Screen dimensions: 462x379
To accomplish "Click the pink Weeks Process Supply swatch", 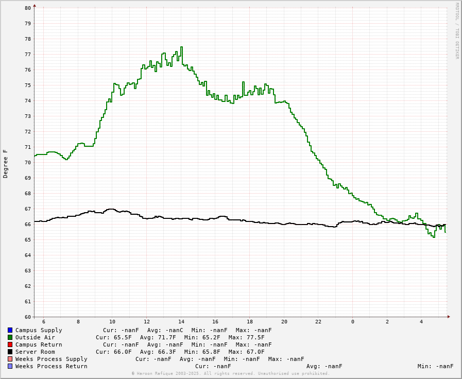I will 10,359.
